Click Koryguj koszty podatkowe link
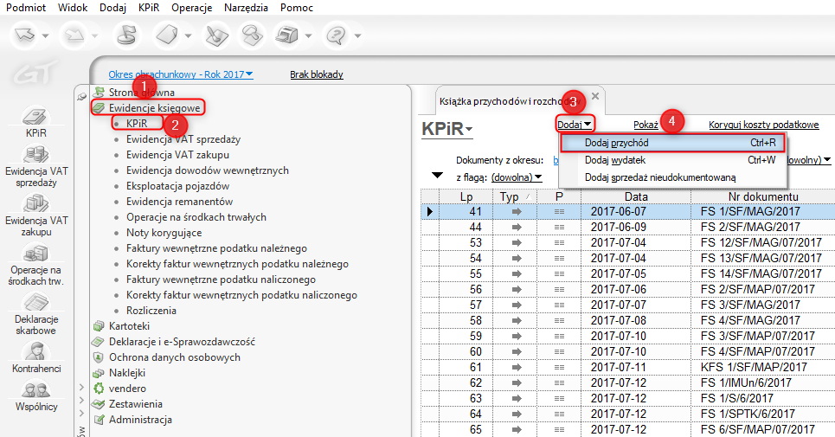The image size is (835, 437). [x=764, y=125]
